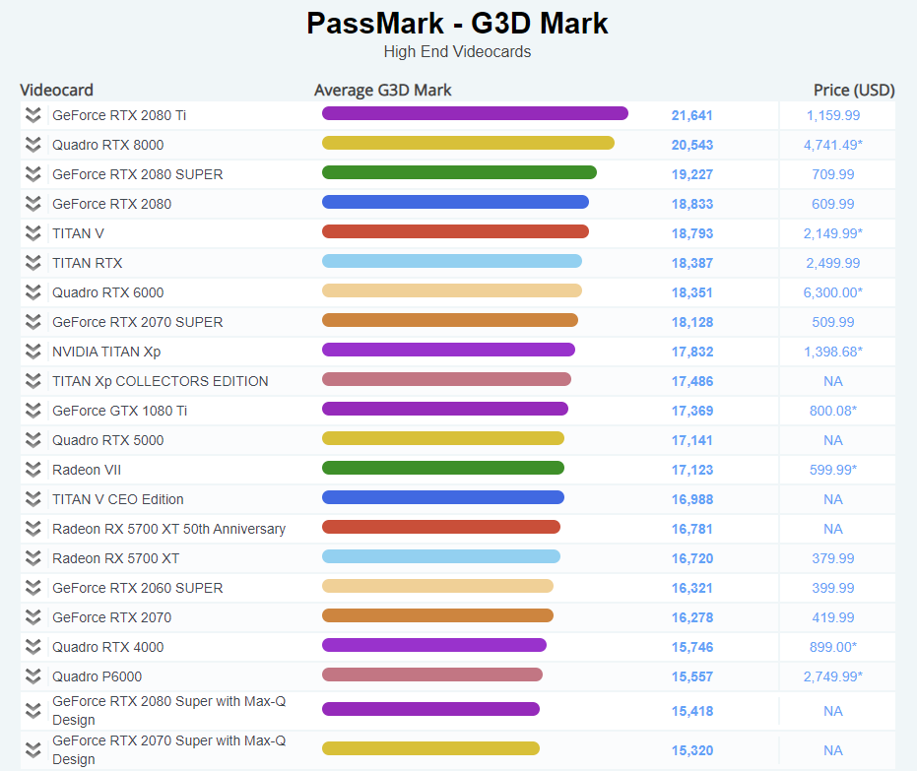Expand details for GeForce RTX 2080 SUPER

tap(33, 174)
